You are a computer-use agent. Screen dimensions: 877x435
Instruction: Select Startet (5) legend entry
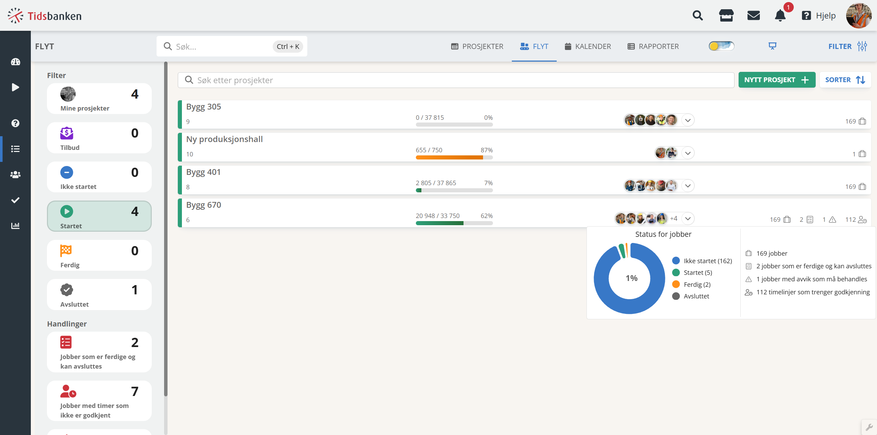(x=692, y=273)
